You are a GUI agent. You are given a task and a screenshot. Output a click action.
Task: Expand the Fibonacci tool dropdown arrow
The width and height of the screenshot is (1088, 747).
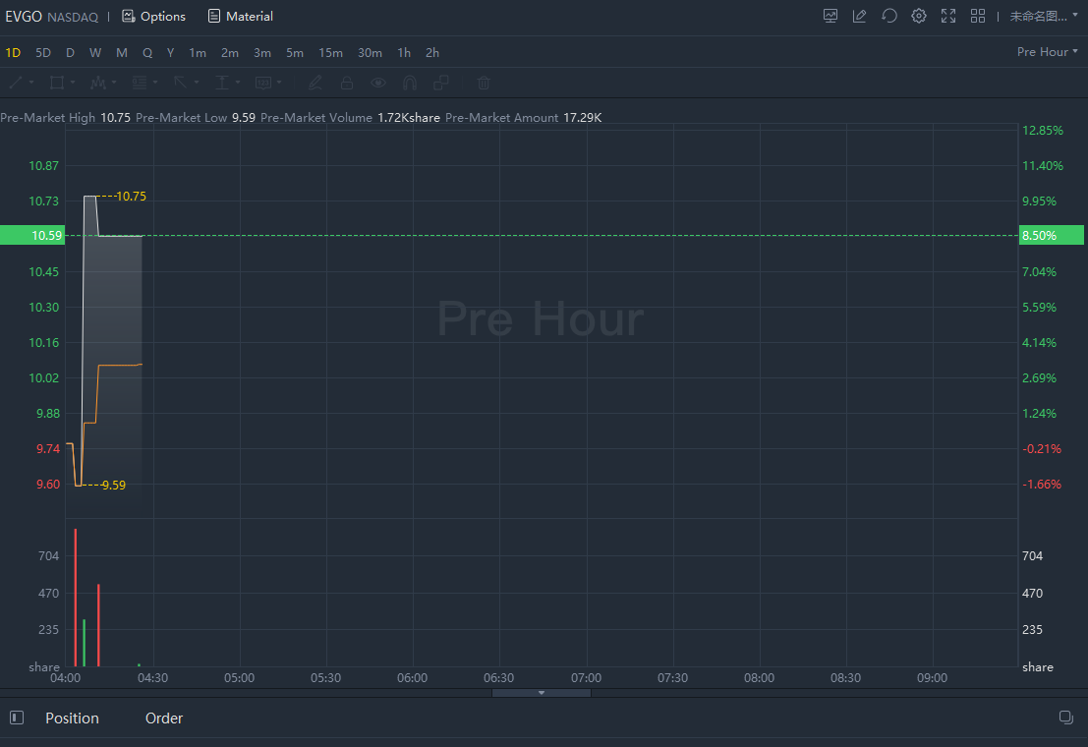(154, 83)
